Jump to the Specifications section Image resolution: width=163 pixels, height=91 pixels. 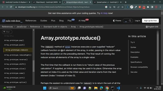136,62
